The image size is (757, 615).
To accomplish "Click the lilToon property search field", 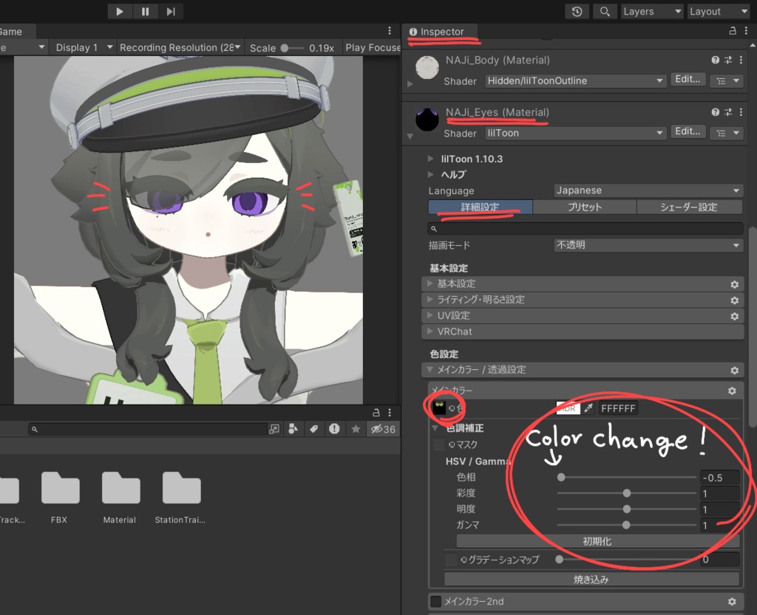I will click(x=585, y=228).
